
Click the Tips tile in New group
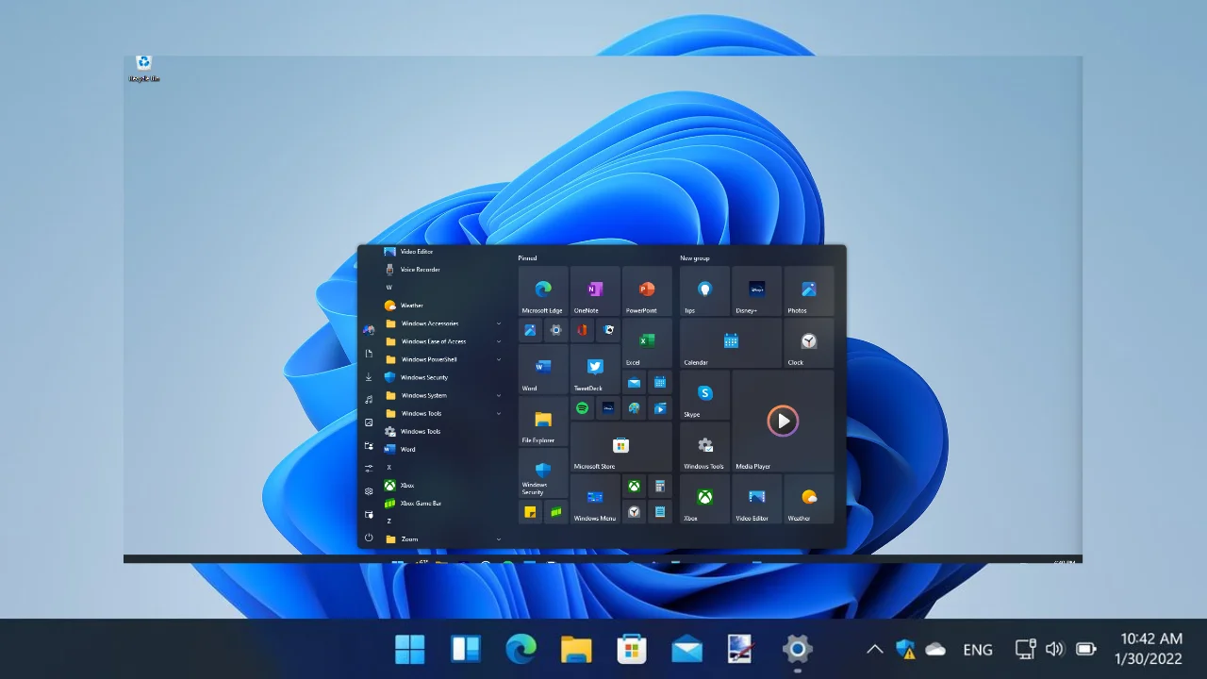(704, 290)
